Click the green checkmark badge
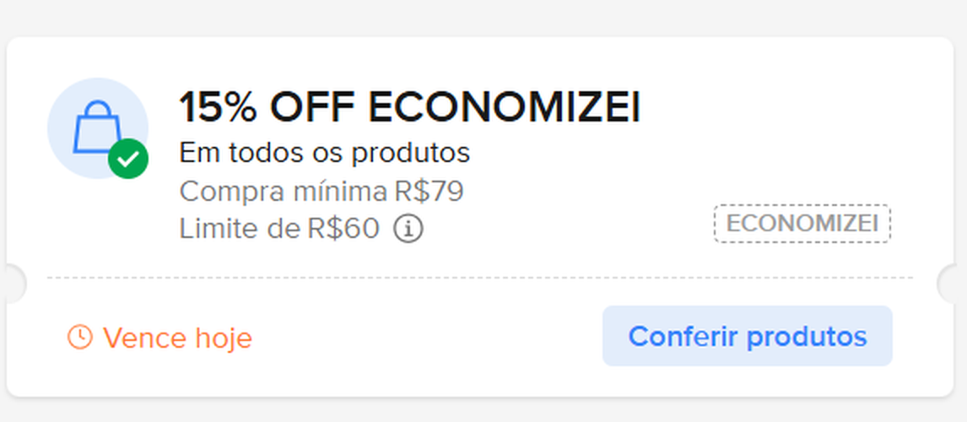967x422 pixels. click(128, 159)
